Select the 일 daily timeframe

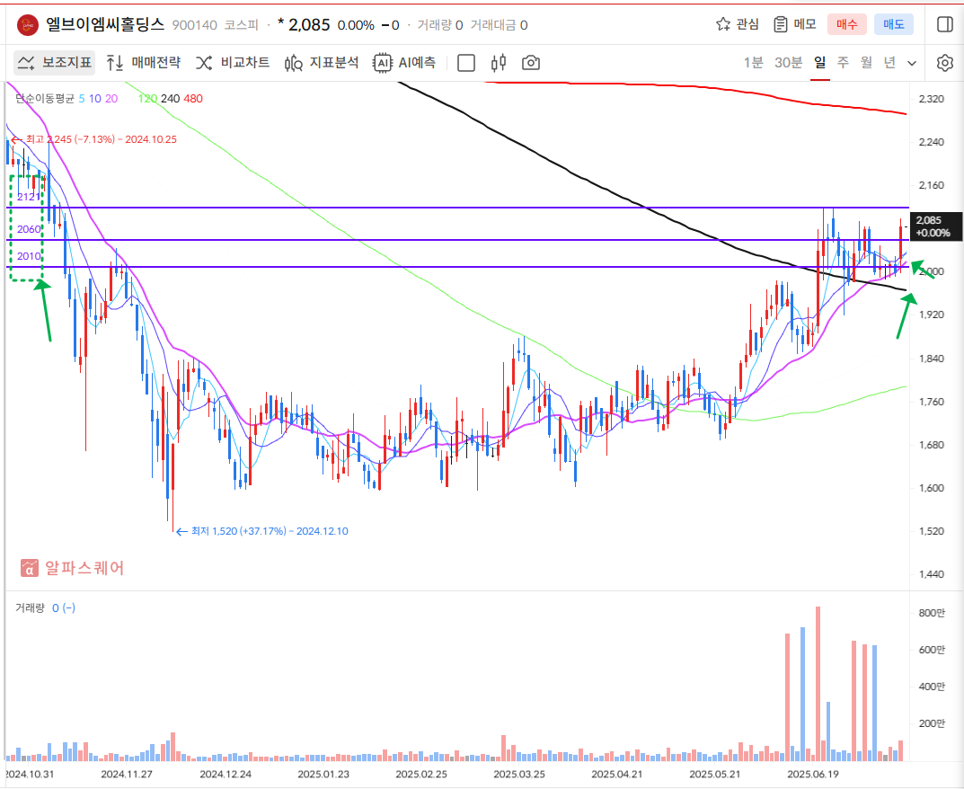[x=819, y=63]
